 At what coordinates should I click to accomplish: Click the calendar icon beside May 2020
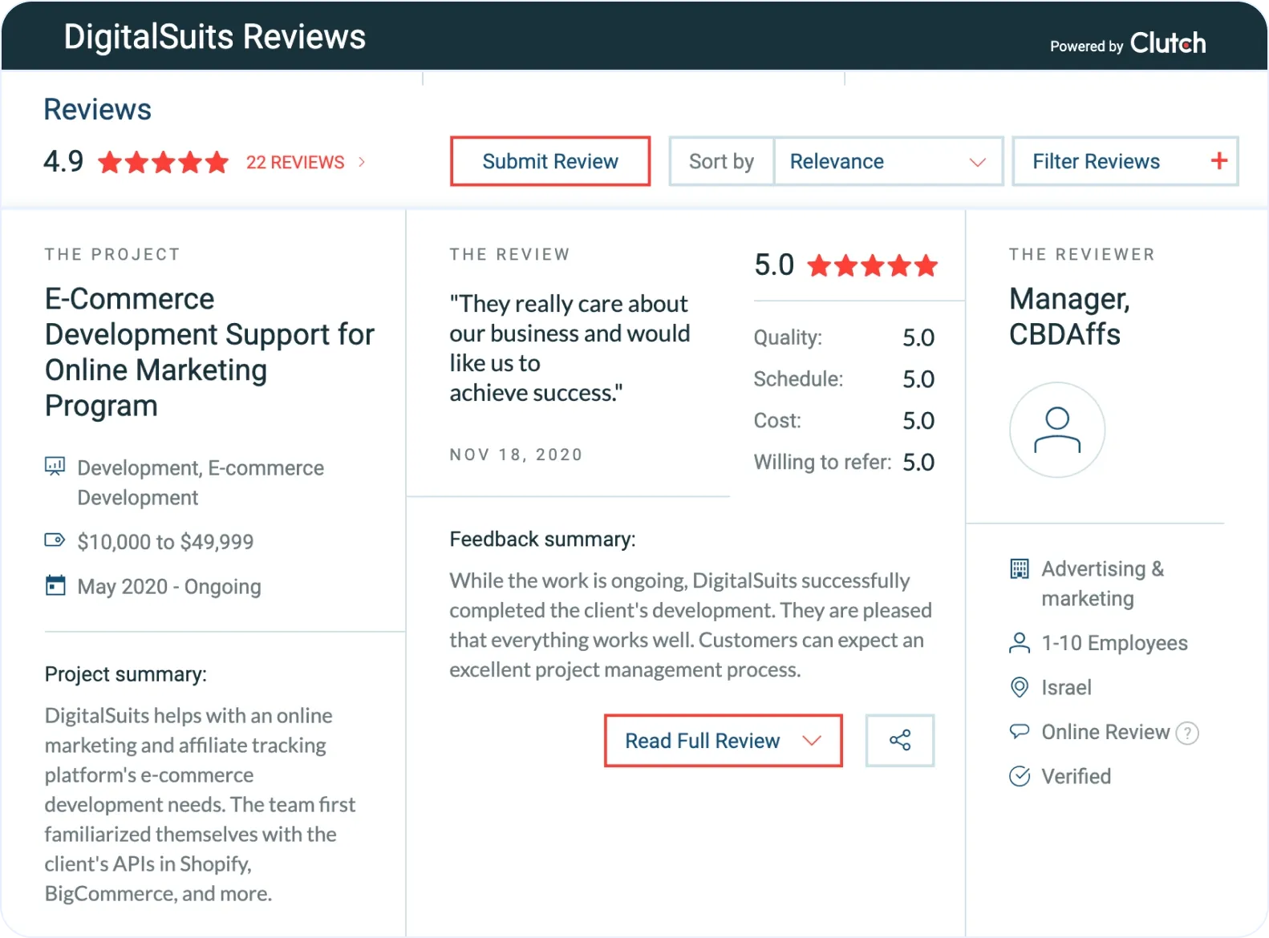[x=55, y=586]
